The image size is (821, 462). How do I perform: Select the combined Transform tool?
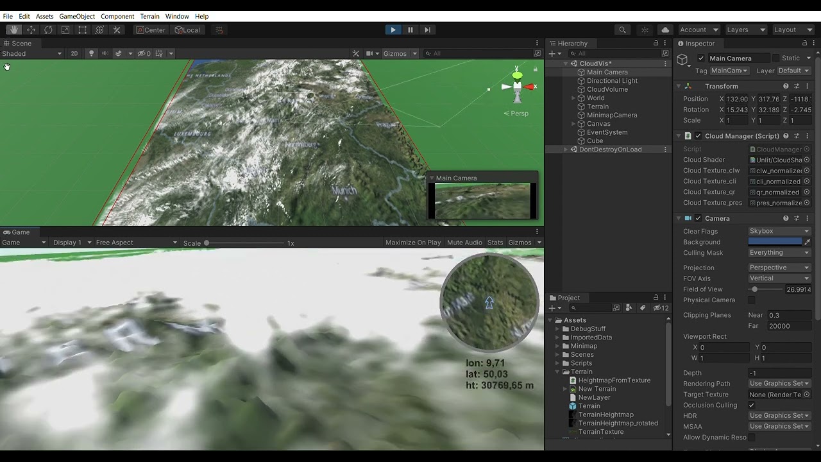(99, 30)
